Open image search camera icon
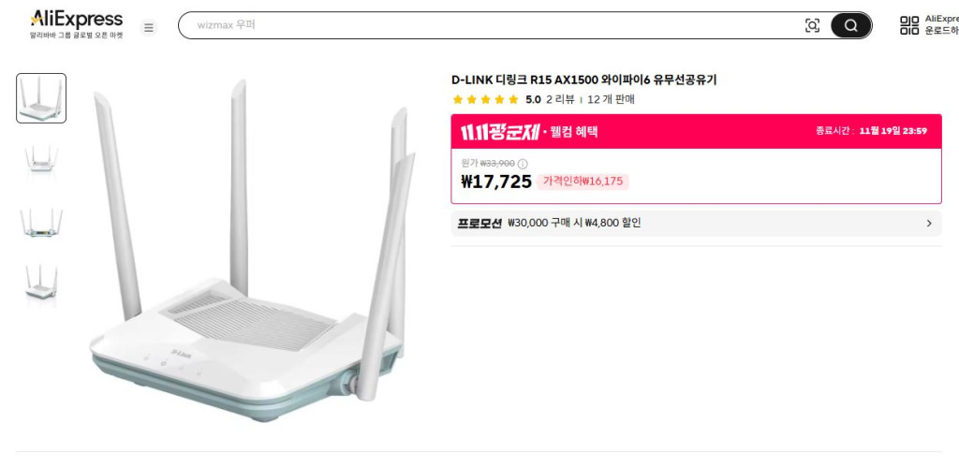Screen dimensions: 959x466 (812, 26)
